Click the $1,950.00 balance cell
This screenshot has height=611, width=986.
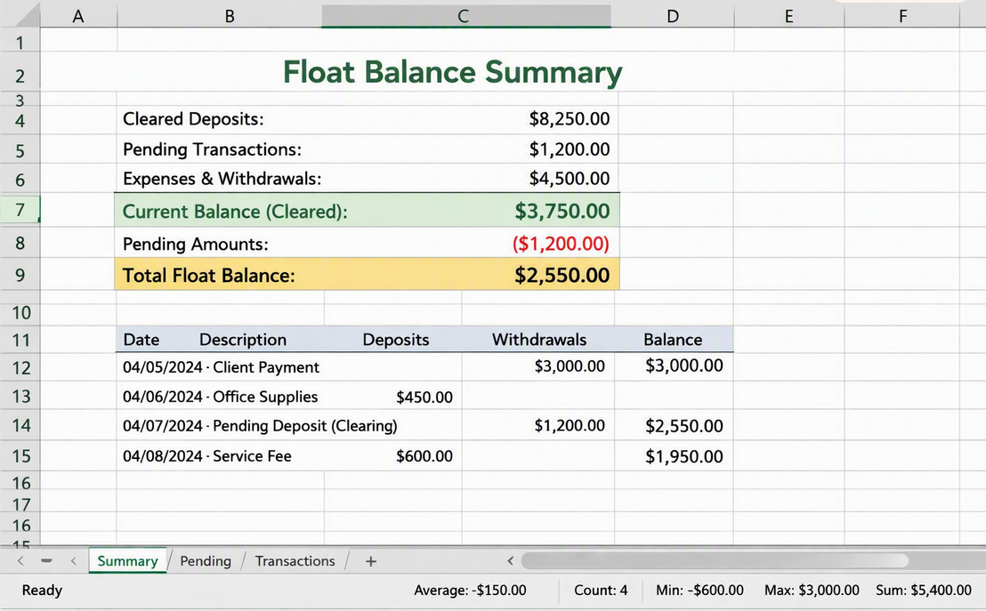pos(684,456)
